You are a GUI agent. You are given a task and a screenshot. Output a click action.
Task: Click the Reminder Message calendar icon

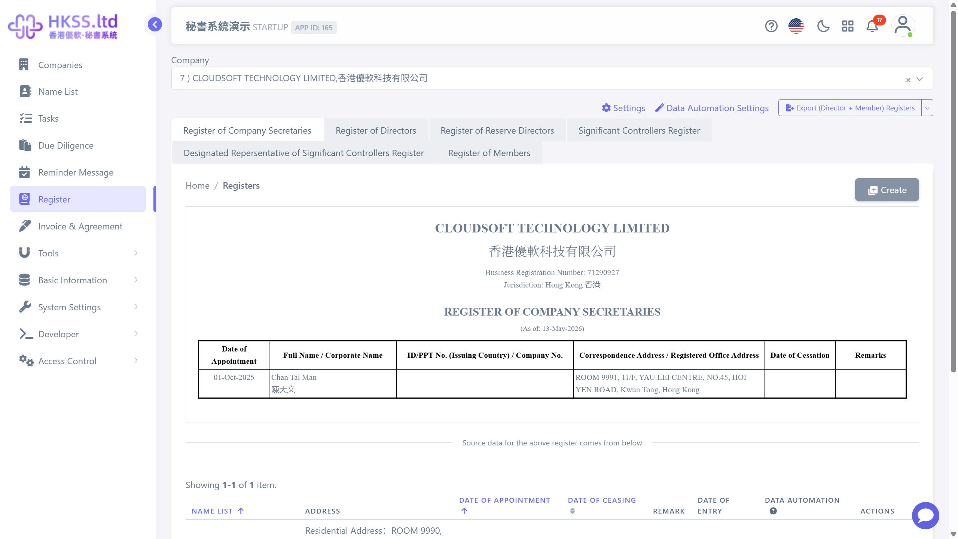click(24, 172)
